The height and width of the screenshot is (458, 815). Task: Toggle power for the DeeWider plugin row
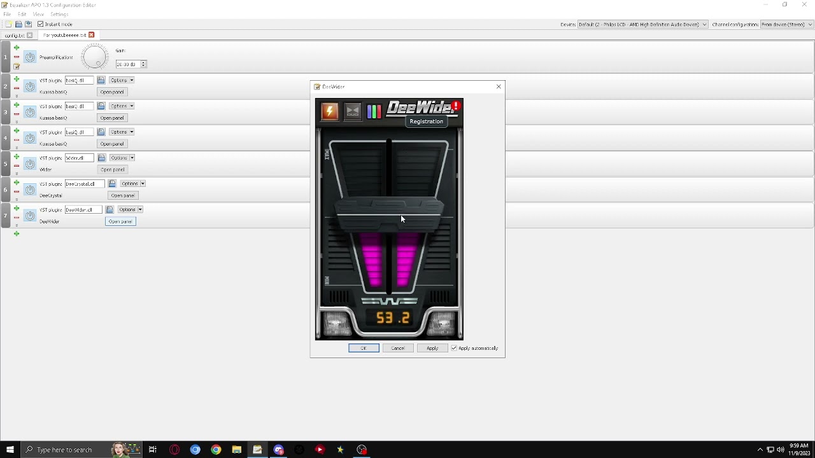(30, 215)
